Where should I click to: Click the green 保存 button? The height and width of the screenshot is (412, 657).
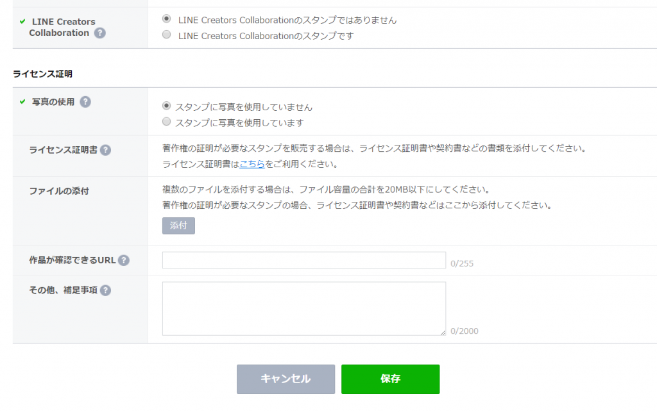[x=390, y=379]
